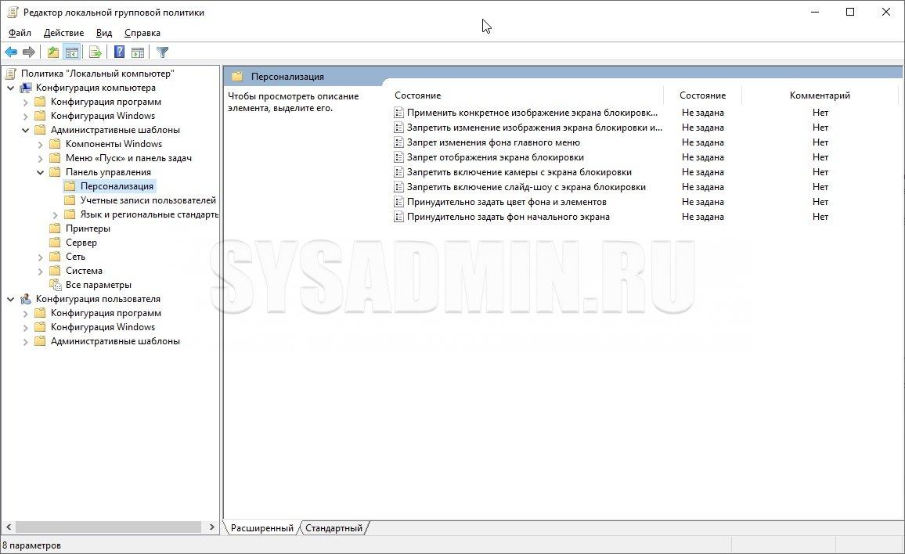Screen dimensions: 905x554
Task: Select 'Сервер' in the tree
Action: click(x=81, y=243)
